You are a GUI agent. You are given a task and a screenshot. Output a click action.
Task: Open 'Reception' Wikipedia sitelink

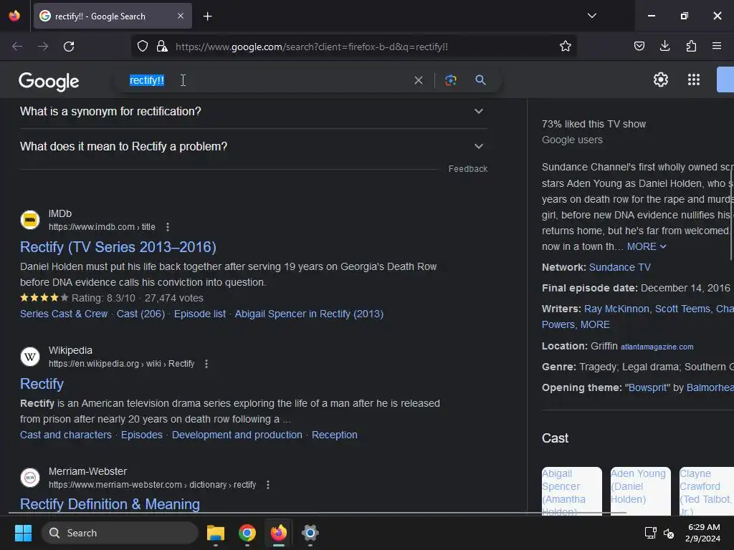pyautogui.click(x=335, y=435)
